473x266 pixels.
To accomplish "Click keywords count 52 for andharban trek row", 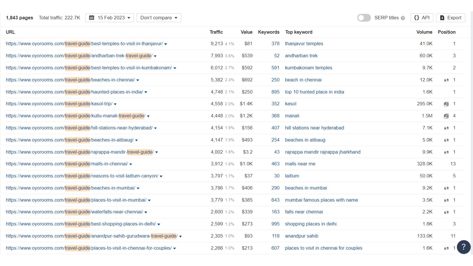I will (x=277, y=56).
